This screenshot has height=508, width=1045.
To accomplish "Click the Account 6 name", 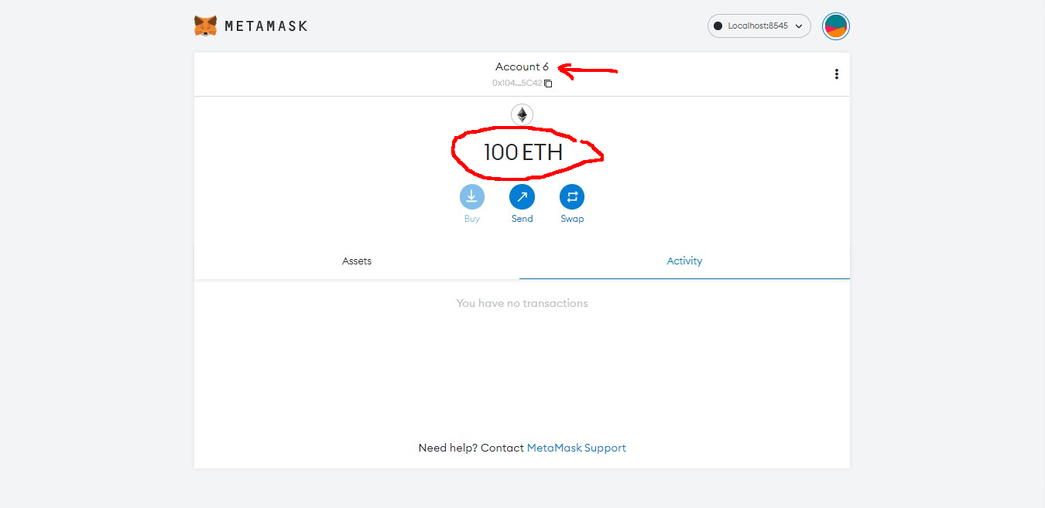I will (522, 67).
